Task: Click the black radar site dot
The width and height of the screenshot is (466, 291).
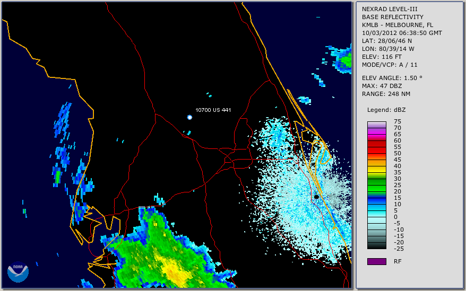Action: 316,197
